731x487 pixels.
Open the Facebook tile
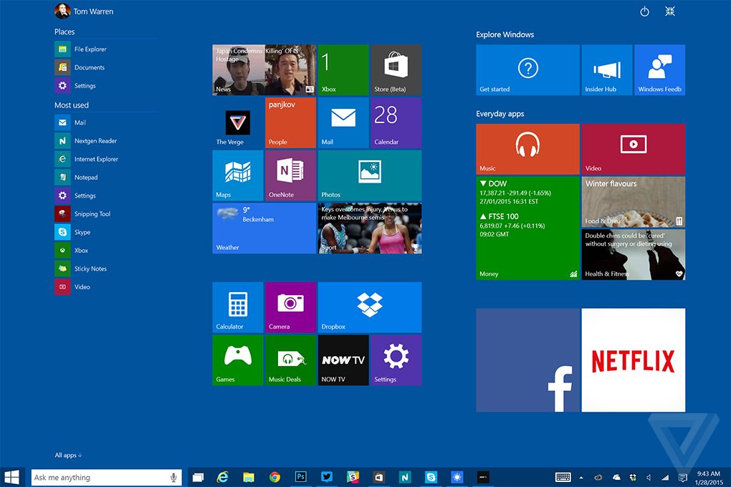click(527, 360)
